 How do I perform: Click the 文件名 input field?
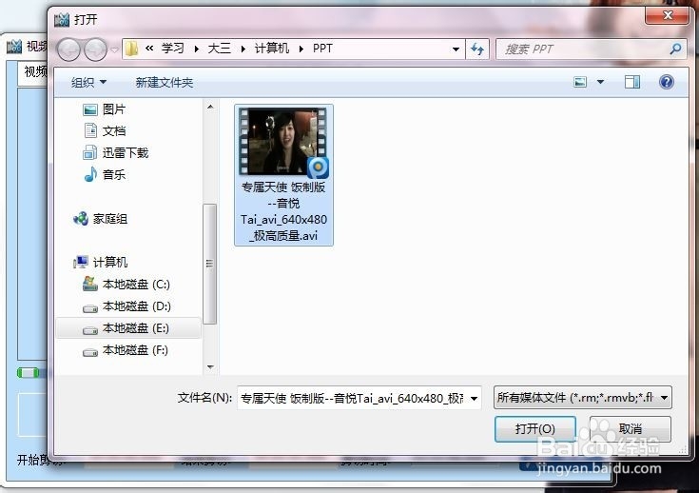click(x=352, y=398)
